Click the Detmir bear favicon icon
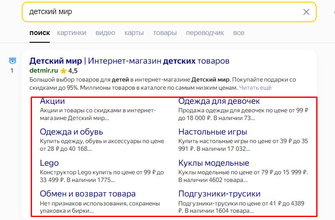 (x=12, y=61)
